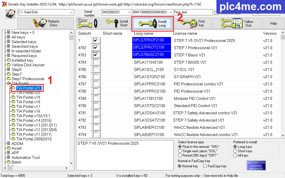Click the Help button
The image size is (285, 178).
click(273, 23)
